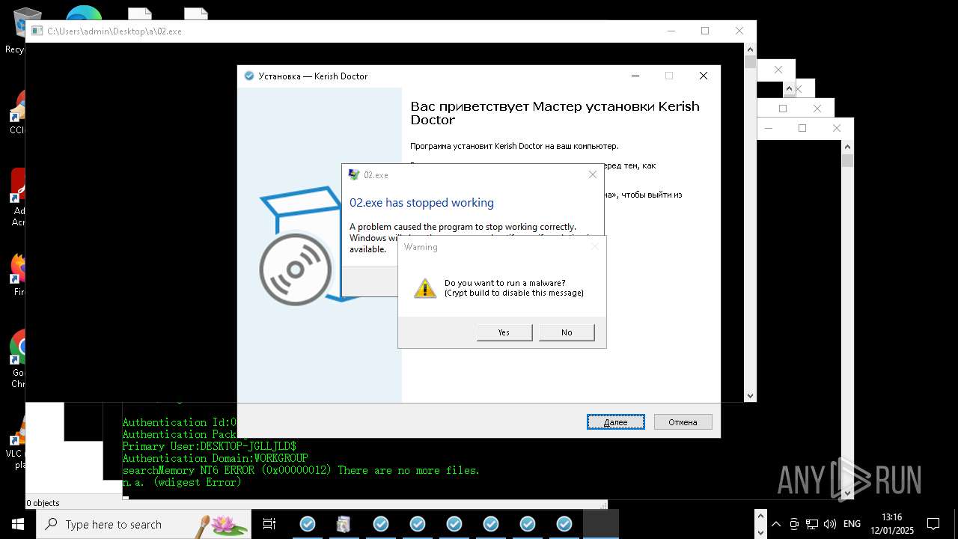Open the network tray icon
Image resolution: width=958 pixels, height=539 pixels.
tap(811, 524)
